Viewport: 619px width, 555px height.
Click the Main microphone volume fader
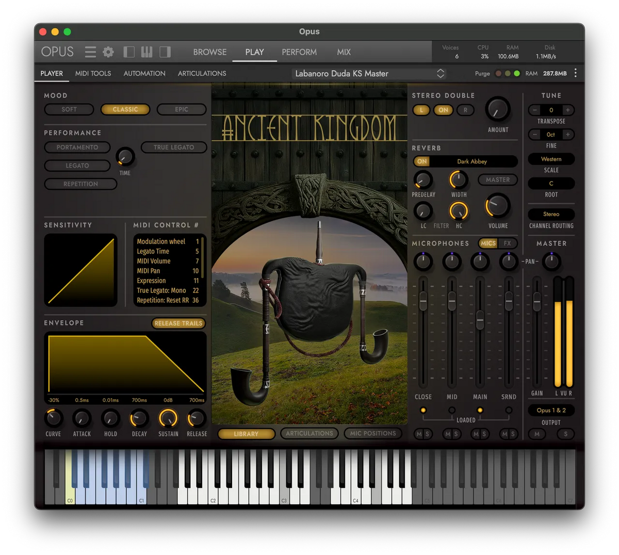click(x=480, y=320)
